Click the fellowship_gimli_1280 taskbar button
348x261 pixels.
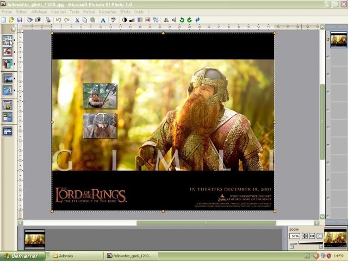click(x=131, y=256)
